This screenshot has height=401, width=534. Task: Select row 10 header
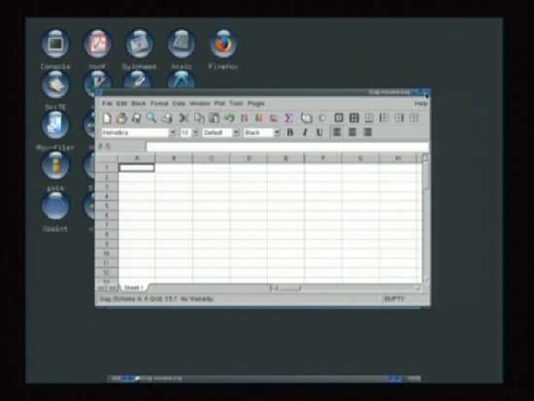click(107, 253)
